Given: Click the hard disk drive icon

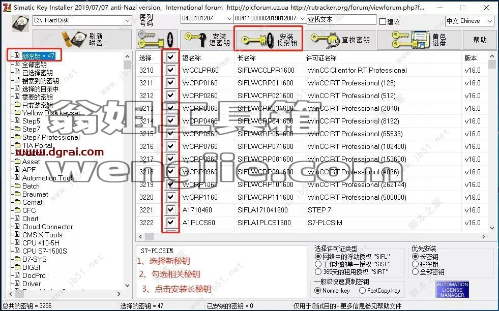Looking at the screenshot, I should pyautogui.click(x=21, y=23).
